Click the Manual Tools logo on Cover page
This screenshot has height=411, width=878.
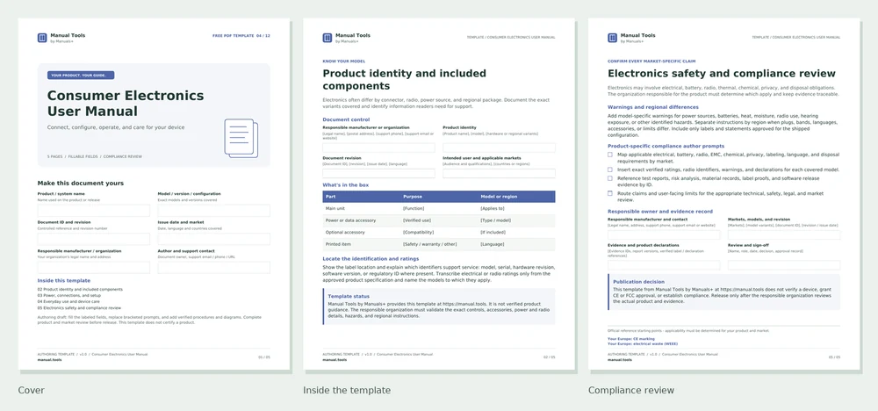(42, 38)
